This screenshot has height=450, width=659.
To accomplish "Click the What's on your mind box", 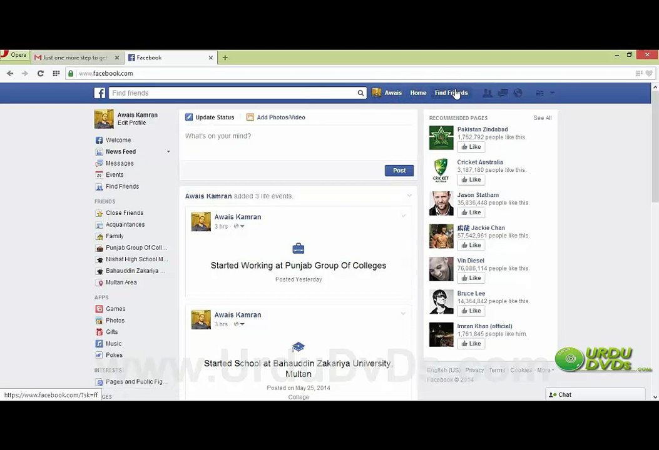I will point(299,142).
